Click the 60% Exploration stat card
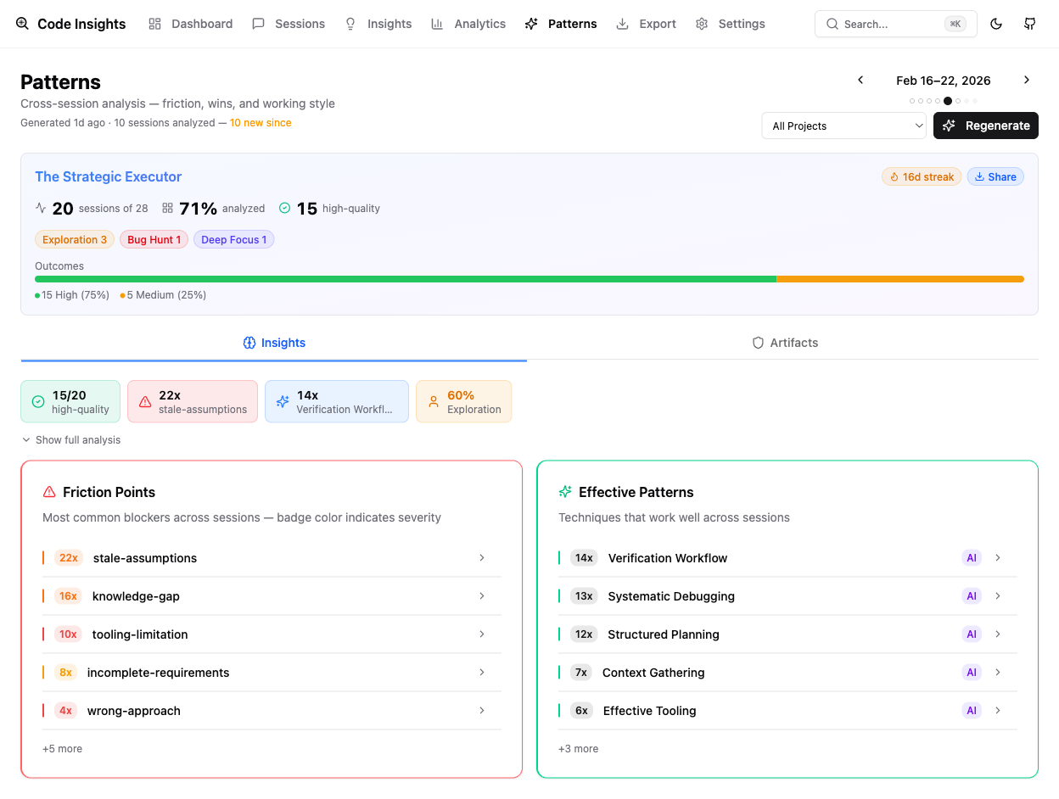The image size is (1059, 799). pos(463,401)
